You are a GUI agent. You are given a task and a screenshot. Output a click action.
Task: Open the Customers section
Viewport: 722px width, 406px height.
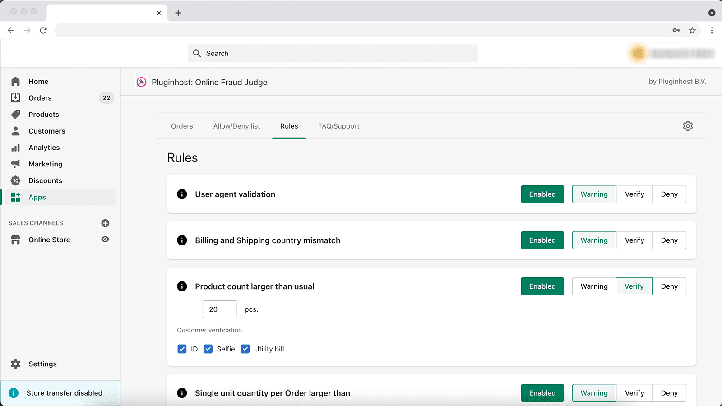[x=46, y=131]
